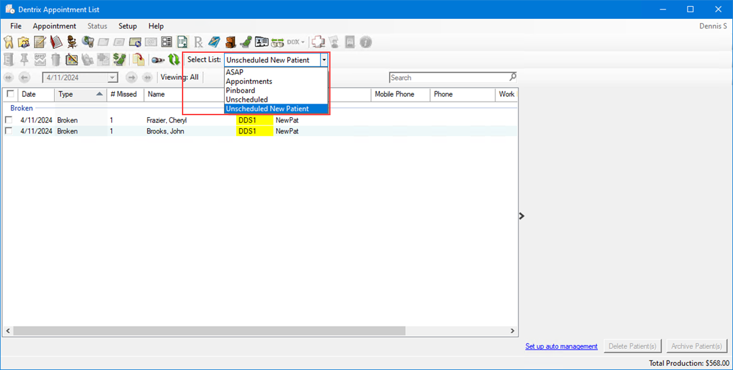Tick the checkbox for Brooks, John
Screen dimensions: 733x370
[x=9, y=131]
